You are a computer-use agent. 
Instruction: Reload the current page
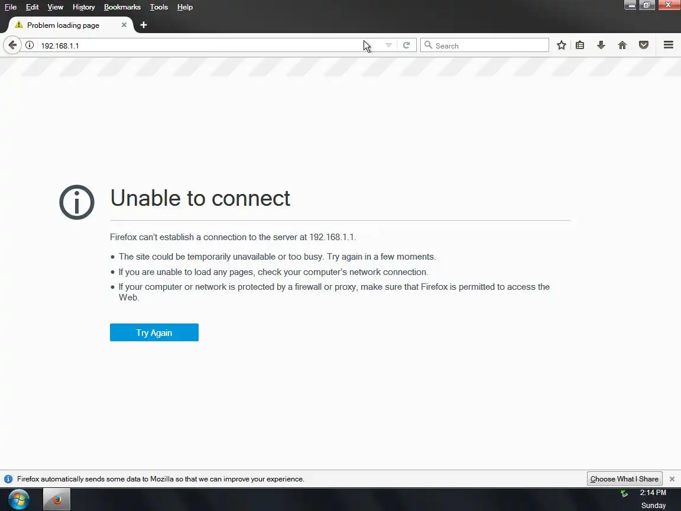click(x=407, y=45)
